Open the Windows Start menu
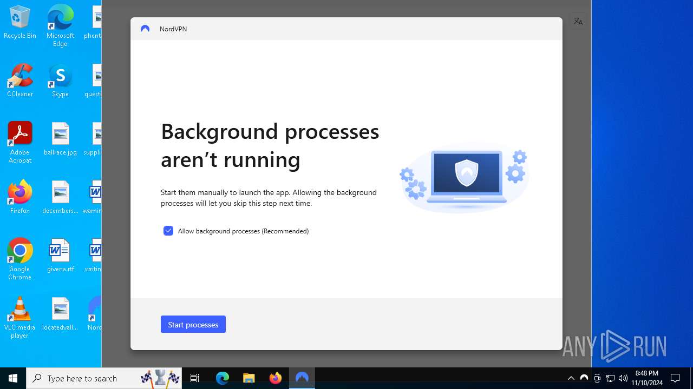693x389 pixels. (13, 378)
